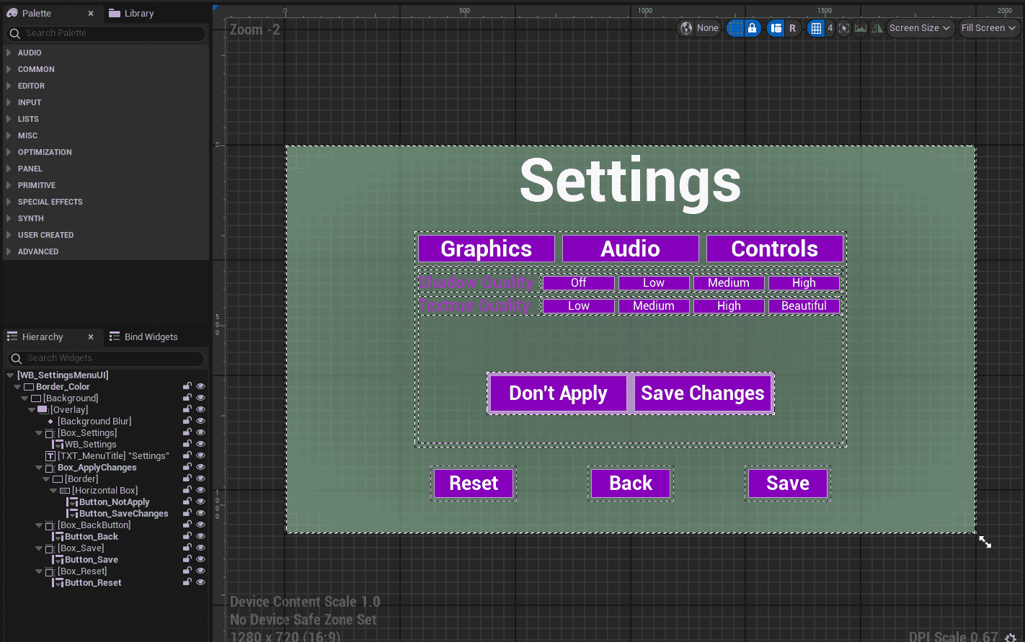
Task: Switch to the Bind Widgets tab
Action: (x=143, y=337)
